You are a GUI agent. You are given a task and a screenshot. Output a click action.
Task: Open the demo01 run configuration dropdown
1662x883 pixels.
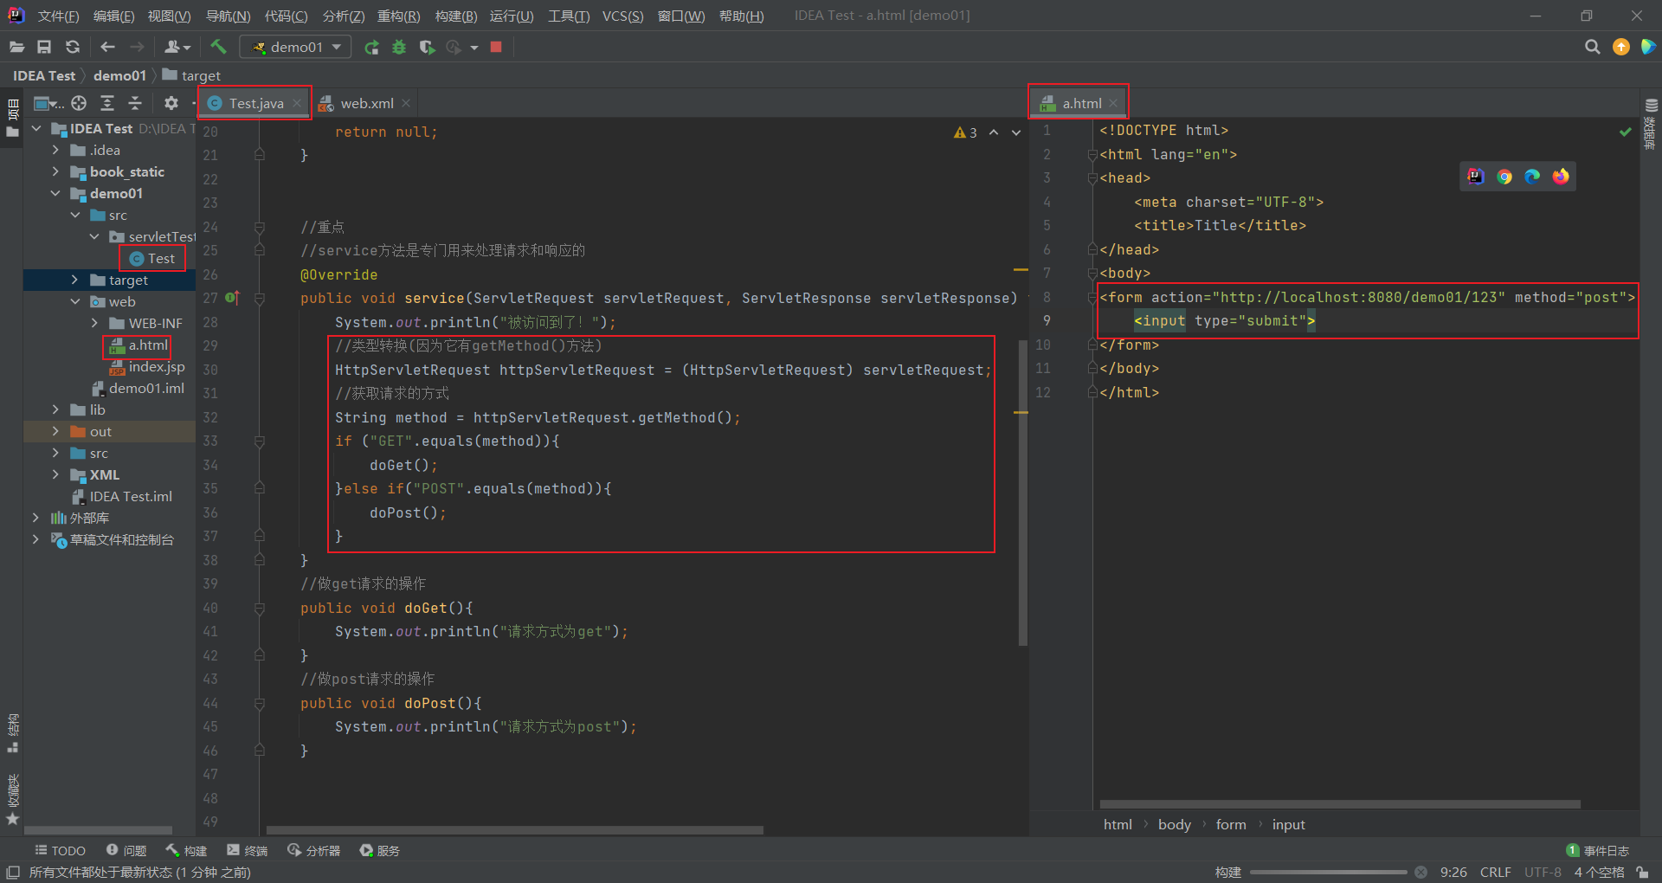click(295, 47)
